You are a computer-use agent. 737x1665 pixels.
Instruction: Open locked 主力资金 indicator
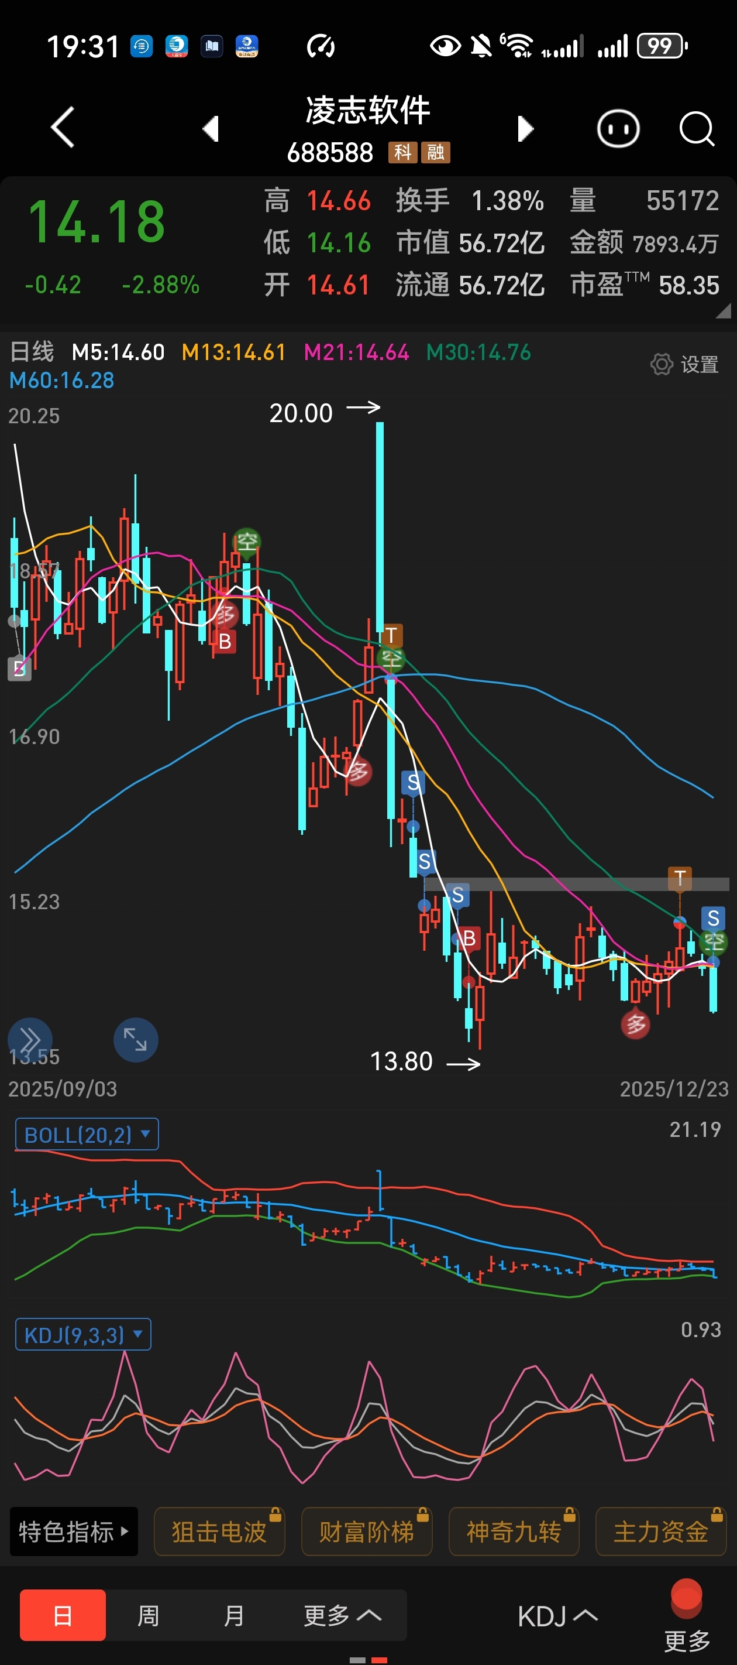pyautogui.click(x=662, y=1532)
